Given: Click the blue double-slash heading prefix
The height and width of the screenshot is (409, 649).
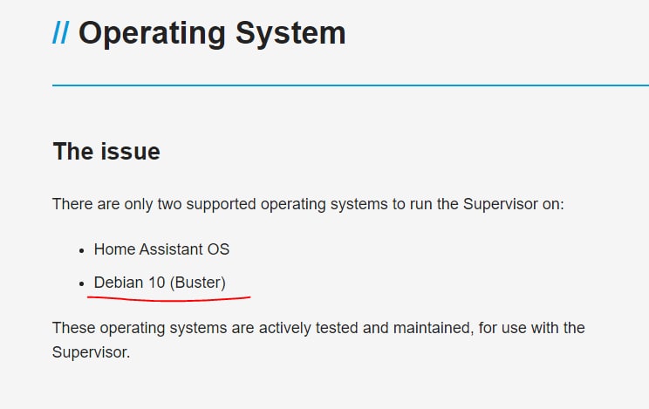Looking at the screenshot, I should point(60,34).
